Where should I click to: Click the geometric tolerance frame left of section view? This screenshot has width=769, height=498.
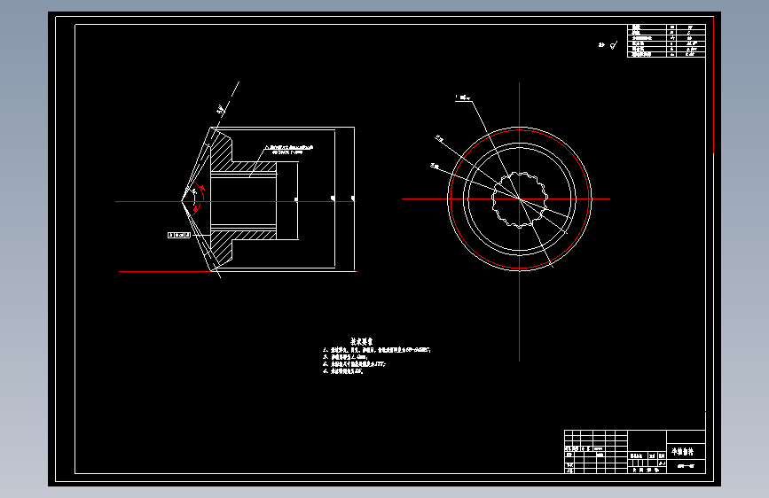click(x=179, y=236)
